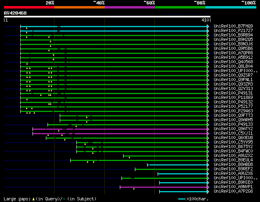This screenshot has width=260, height=202.
Task: Select the UniRef100_P11869 label
Action: click(x=233, y=98)
